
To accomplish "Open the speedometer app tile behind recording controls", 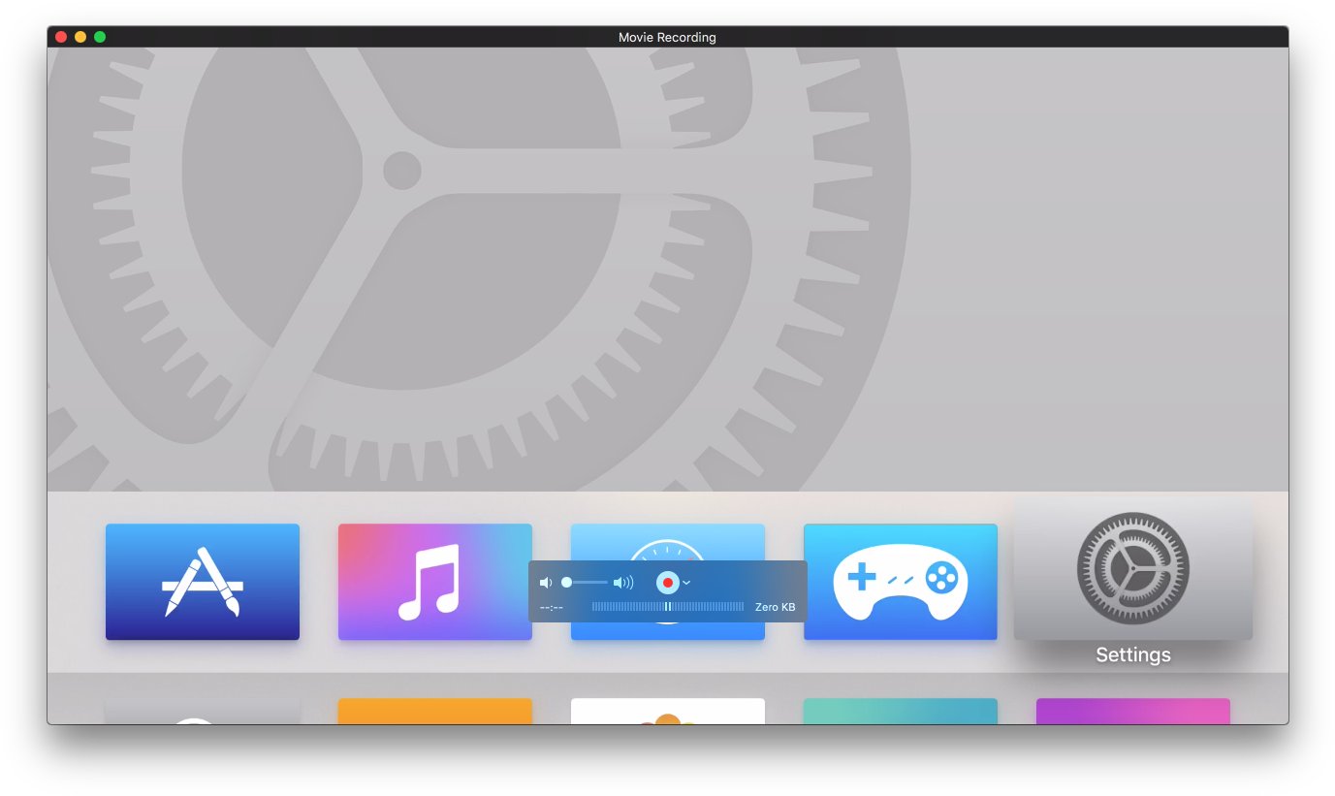I will point(668,541).
